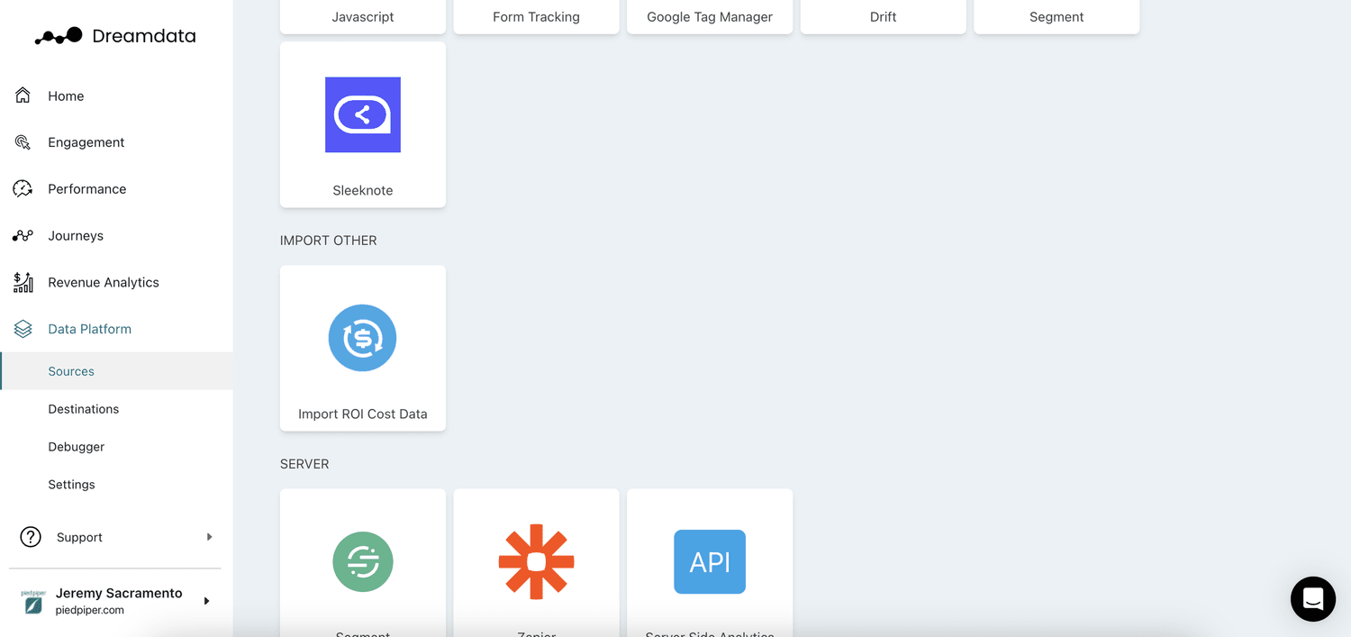Select Sources submenu item
This screenshot has width=1351, height=637.
[x=116, y=371]
